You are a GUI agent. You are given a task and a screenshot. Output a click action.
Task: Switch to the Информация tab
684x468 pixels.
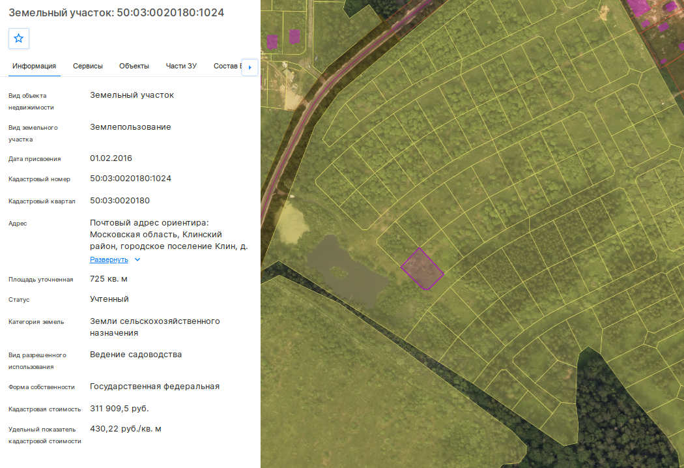coord(34,66)
